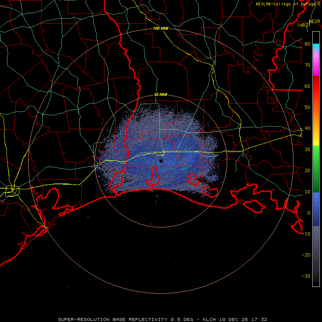Click the -20 value on the dBZ scale
322x322 pixels.
(x=306, y=255)
